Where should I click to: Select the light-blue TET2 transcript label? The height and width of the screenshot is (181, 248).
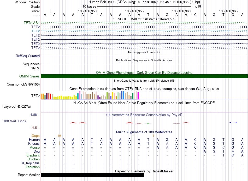tap(36, 31)
